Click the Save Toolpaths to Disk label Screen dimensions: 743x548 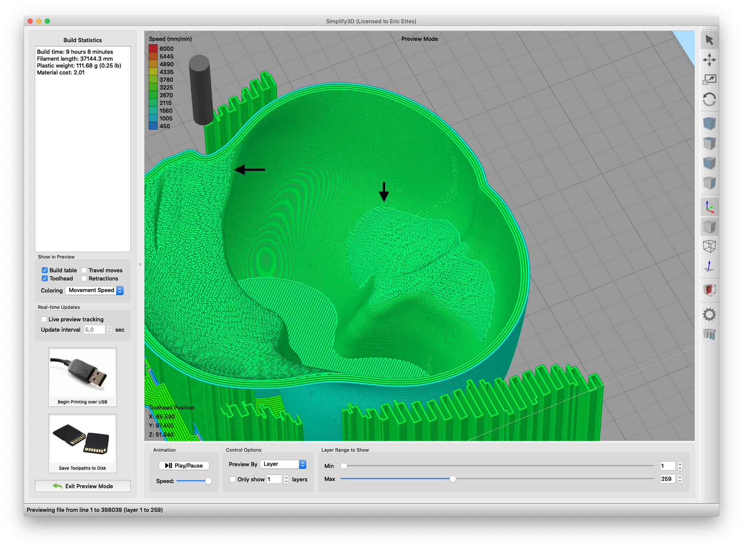click(83, 468)
